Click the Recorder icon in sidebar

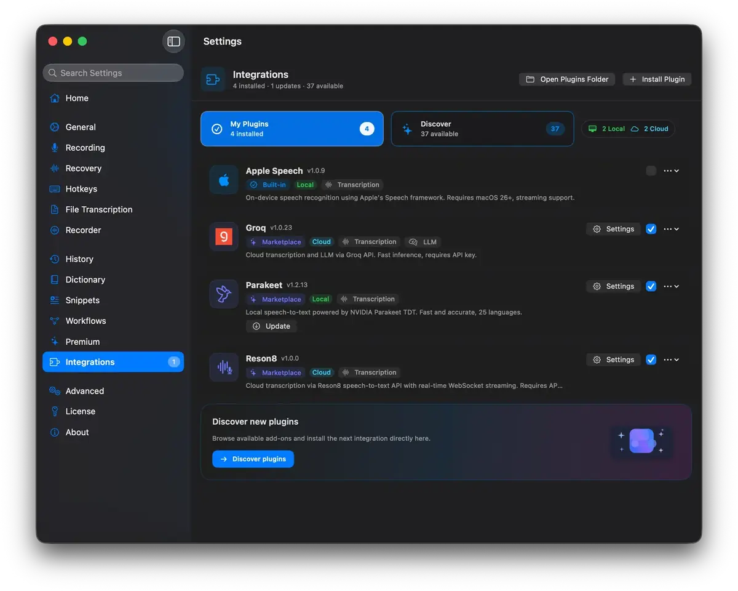55,230
